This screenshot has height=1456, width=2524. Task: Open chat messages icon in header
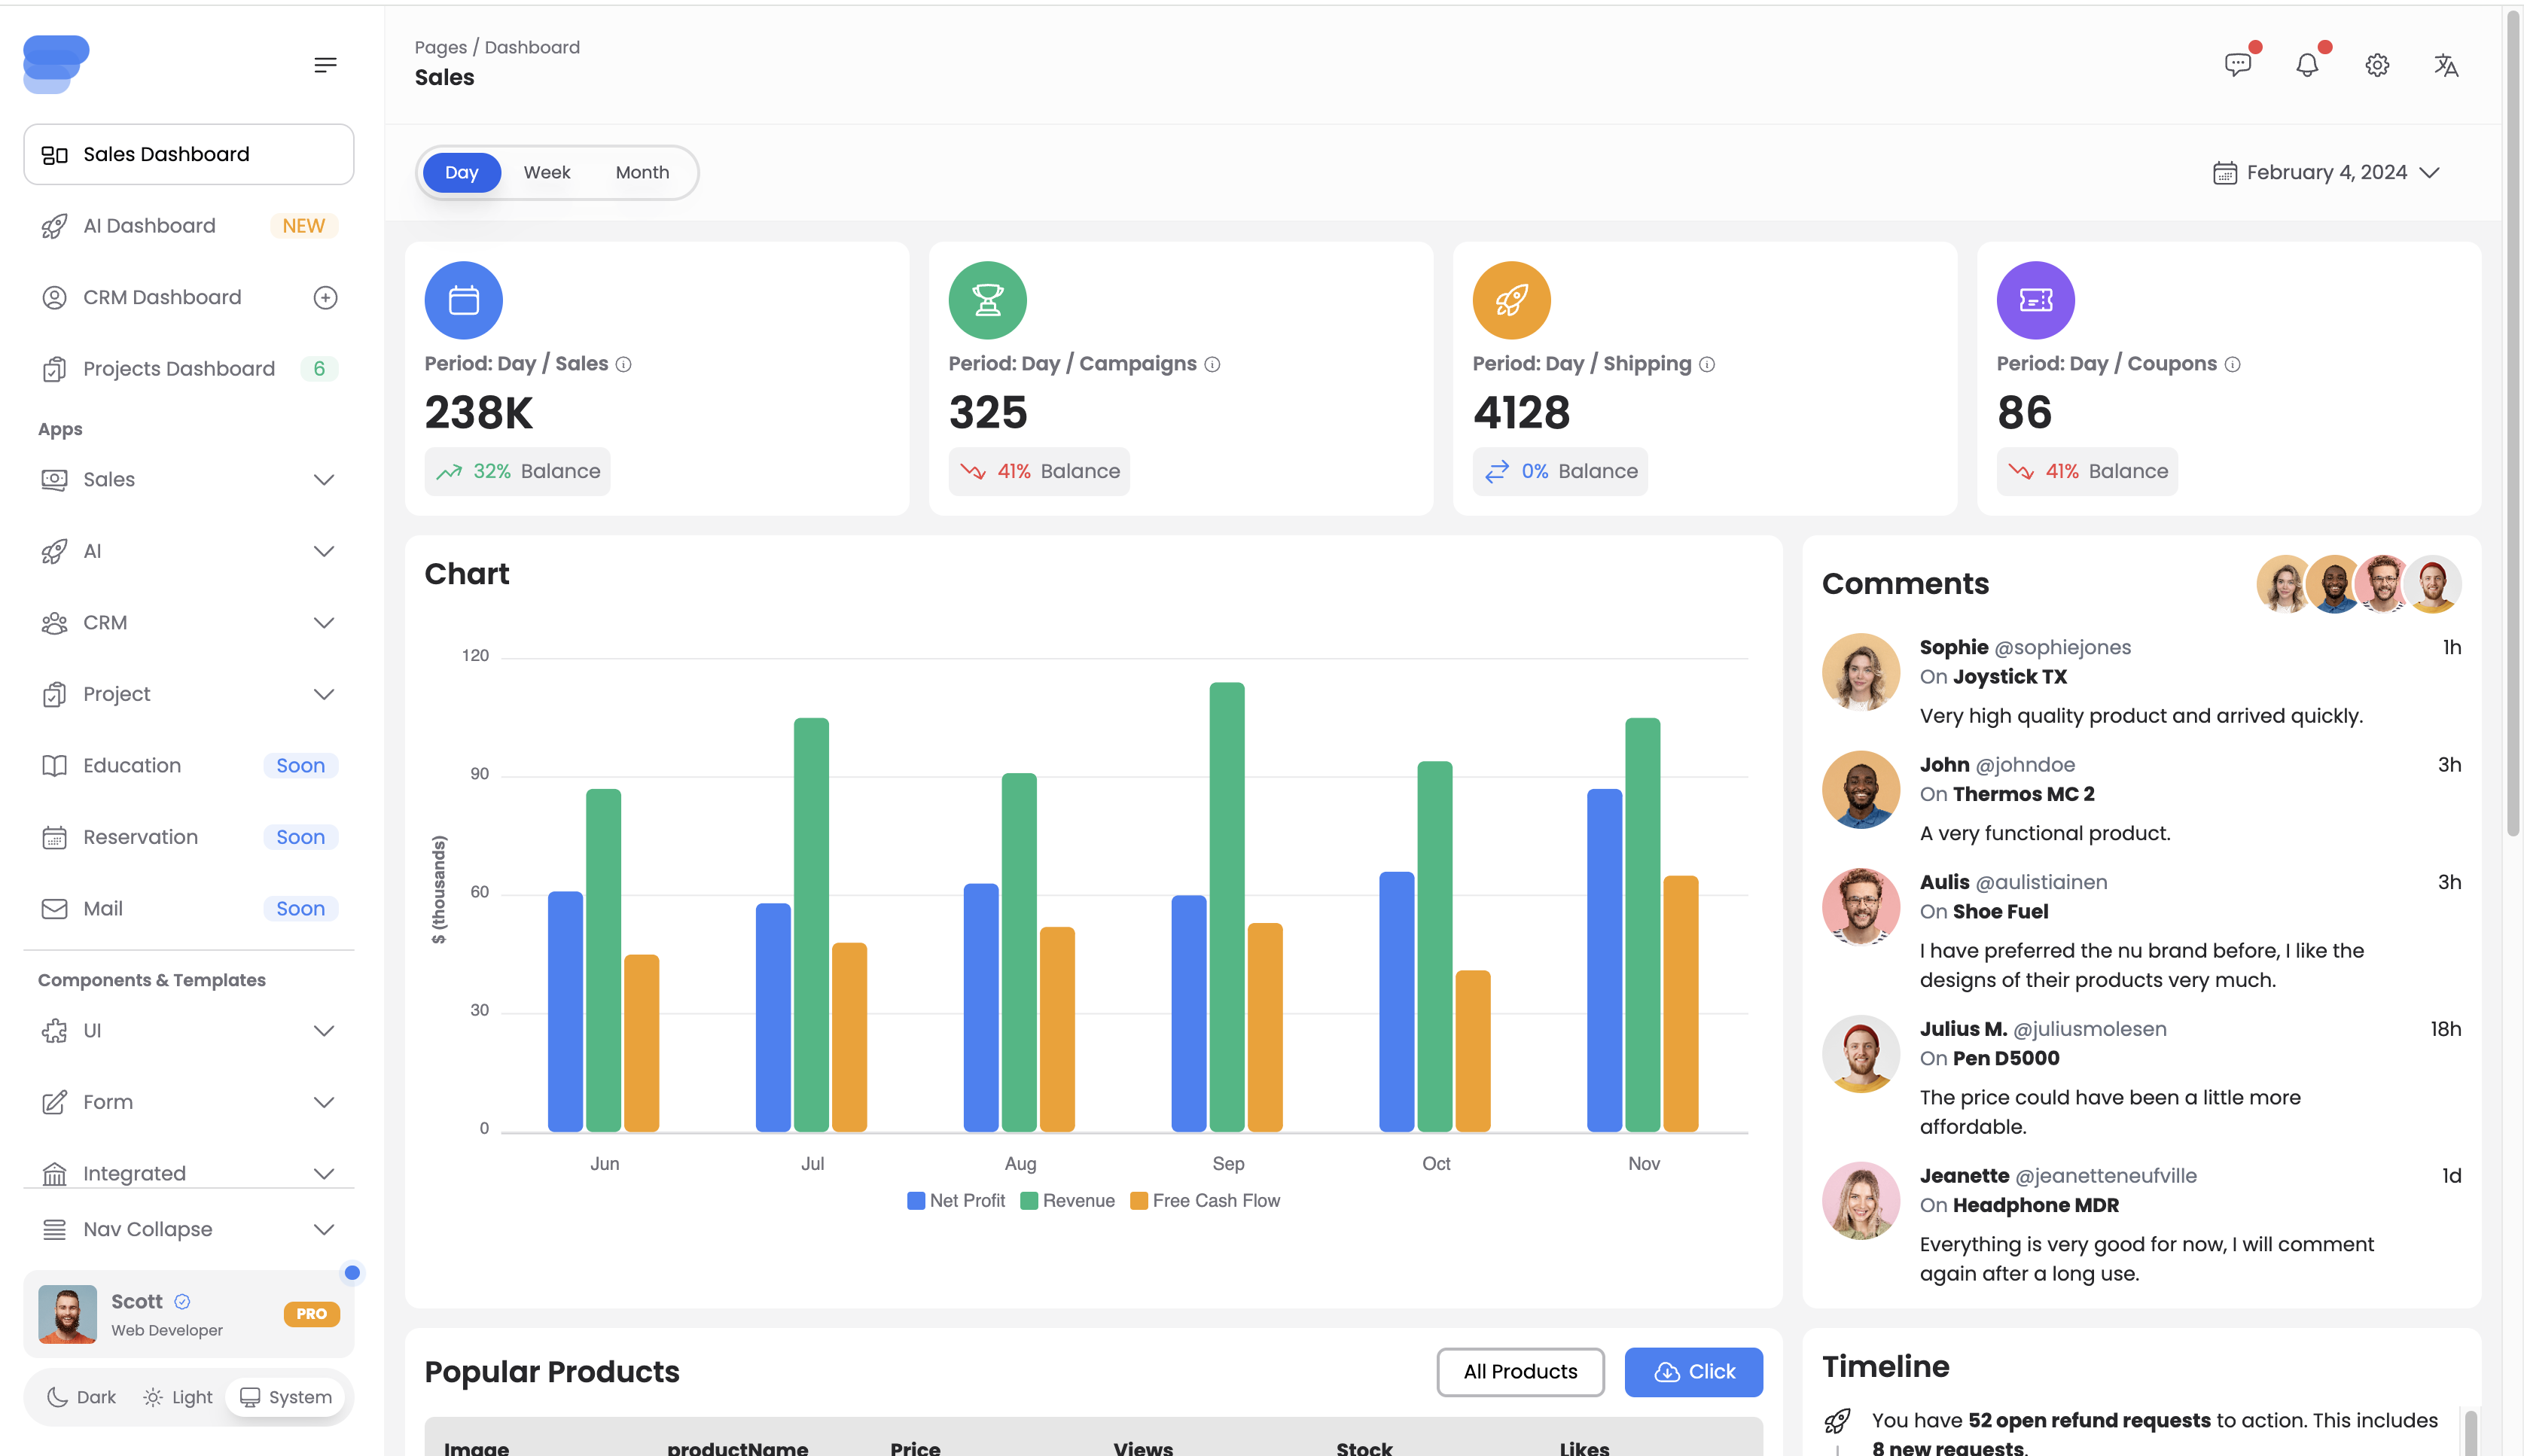pos(2238,65)
